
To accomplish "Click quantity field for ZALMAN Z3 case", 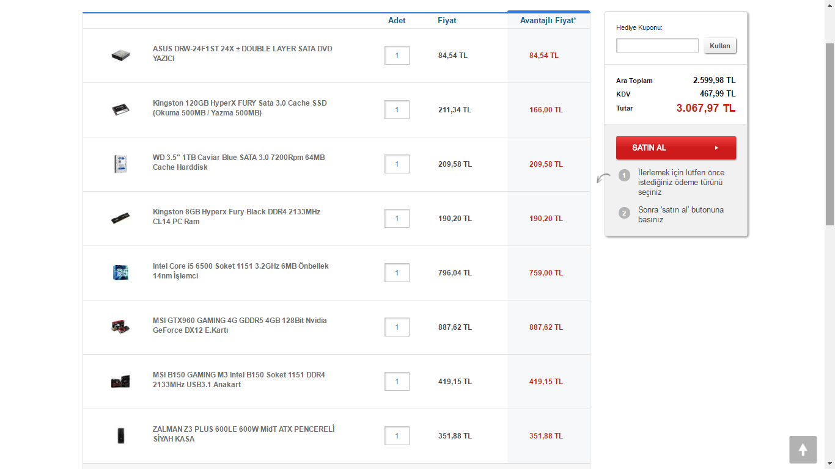I will click(397, 436).
